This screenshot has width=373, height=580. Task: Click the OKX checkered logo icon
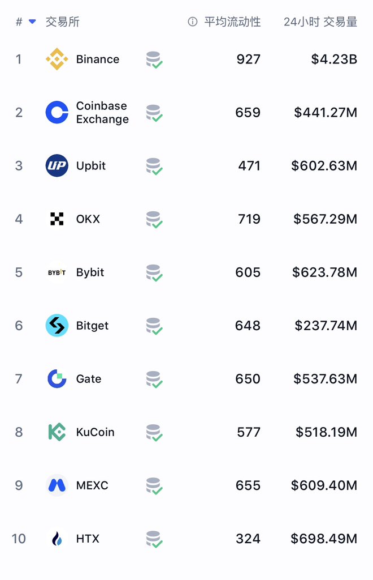[57, 219]
